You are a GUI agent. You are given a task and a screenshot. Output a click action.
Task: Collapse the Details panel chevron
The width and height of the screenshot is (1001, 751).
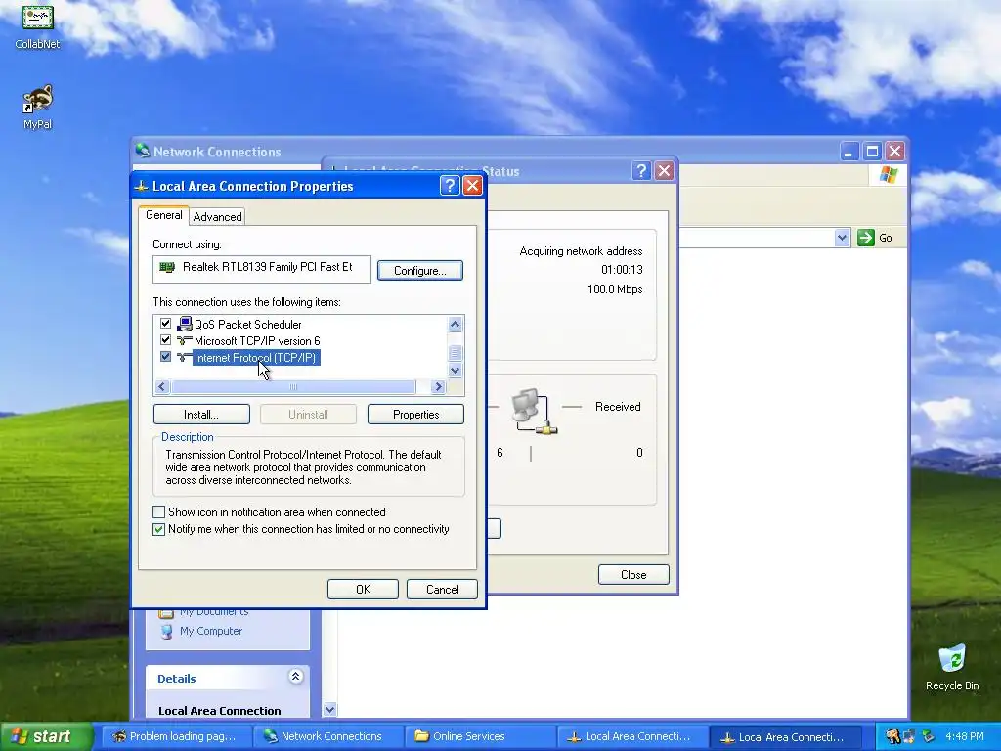295,677
